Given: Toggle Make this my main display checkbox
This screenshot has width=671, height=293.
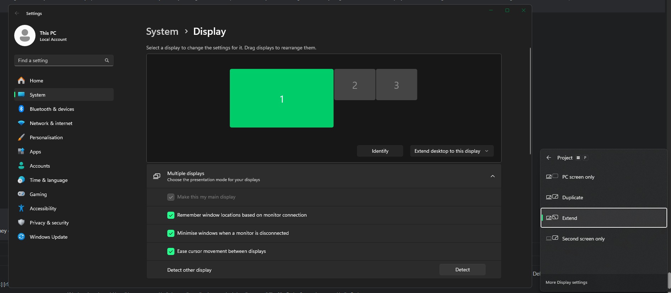Looking at the screenshot, I should pyautogui.click(x=171, y=197).
